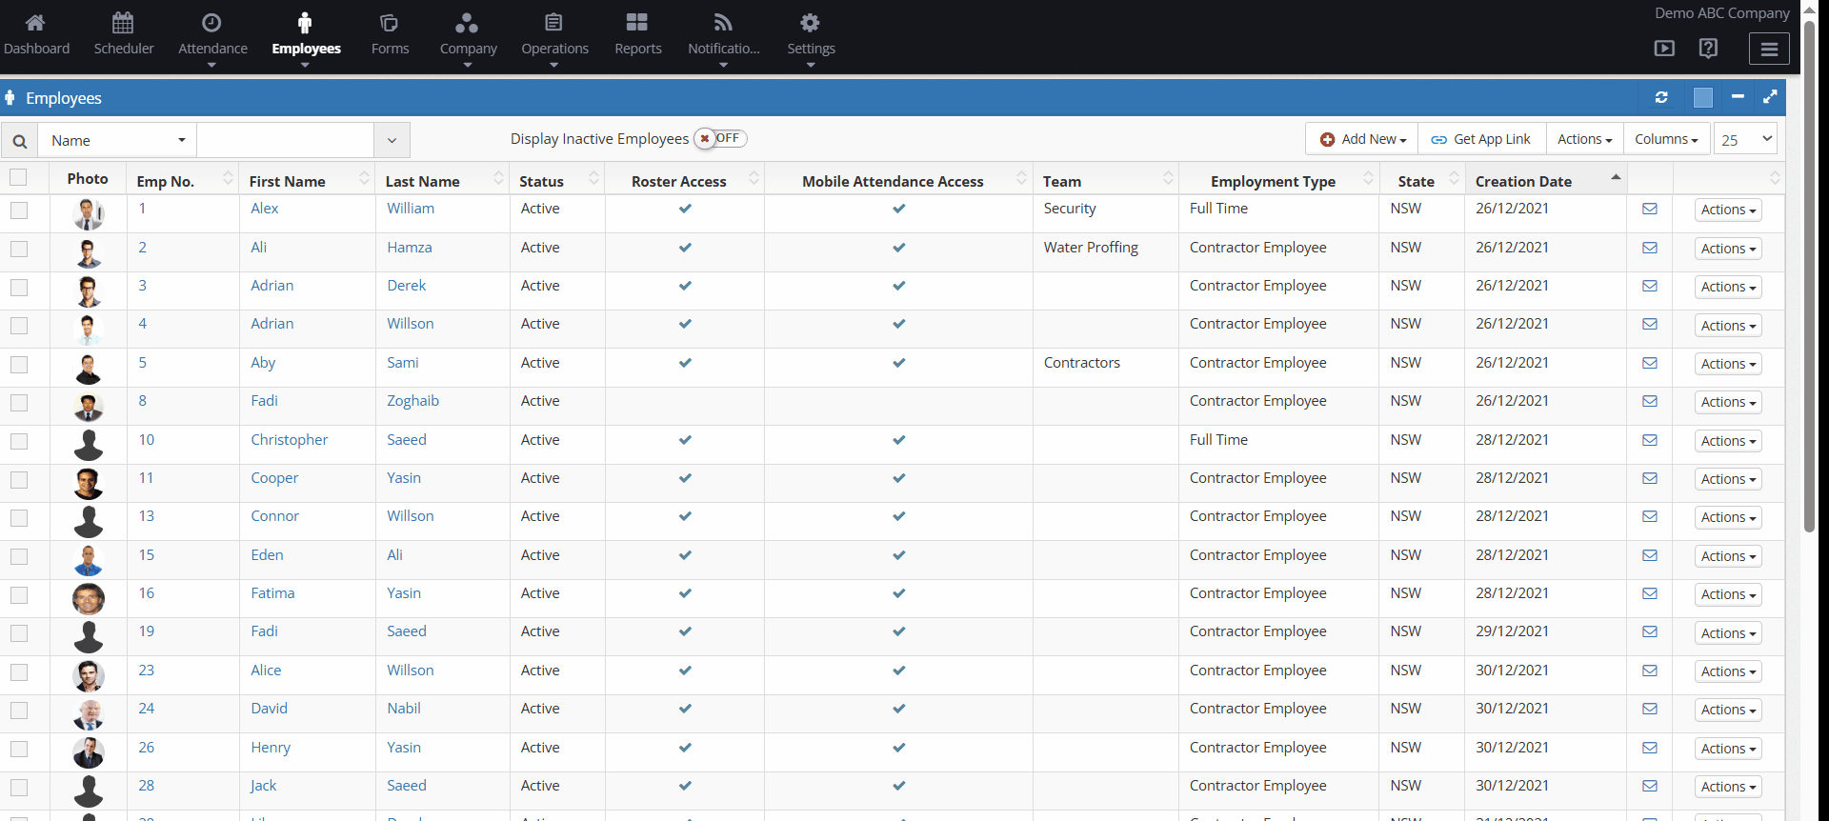The height and width of the screenshot is (821, 1829).
Task: Open employee link Christopher
Action: [x=289, y=440]
